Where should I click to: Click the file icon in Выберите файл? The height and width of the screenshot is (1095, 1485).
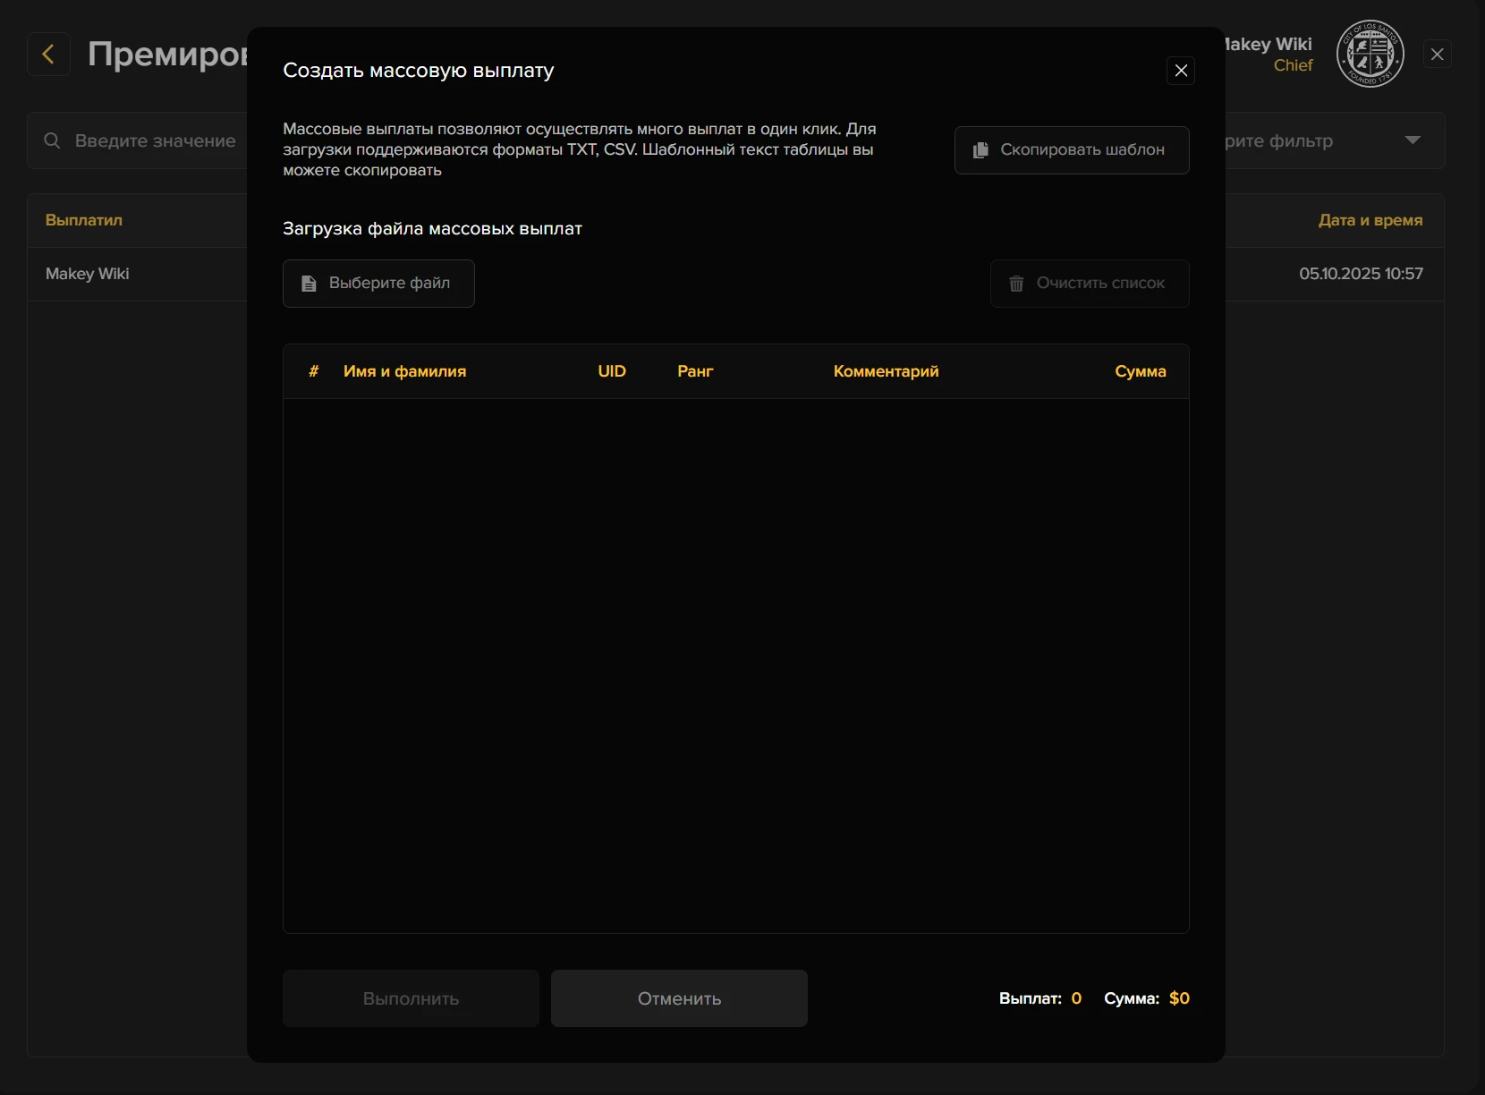pyautogui.click(x=309, y=284)
